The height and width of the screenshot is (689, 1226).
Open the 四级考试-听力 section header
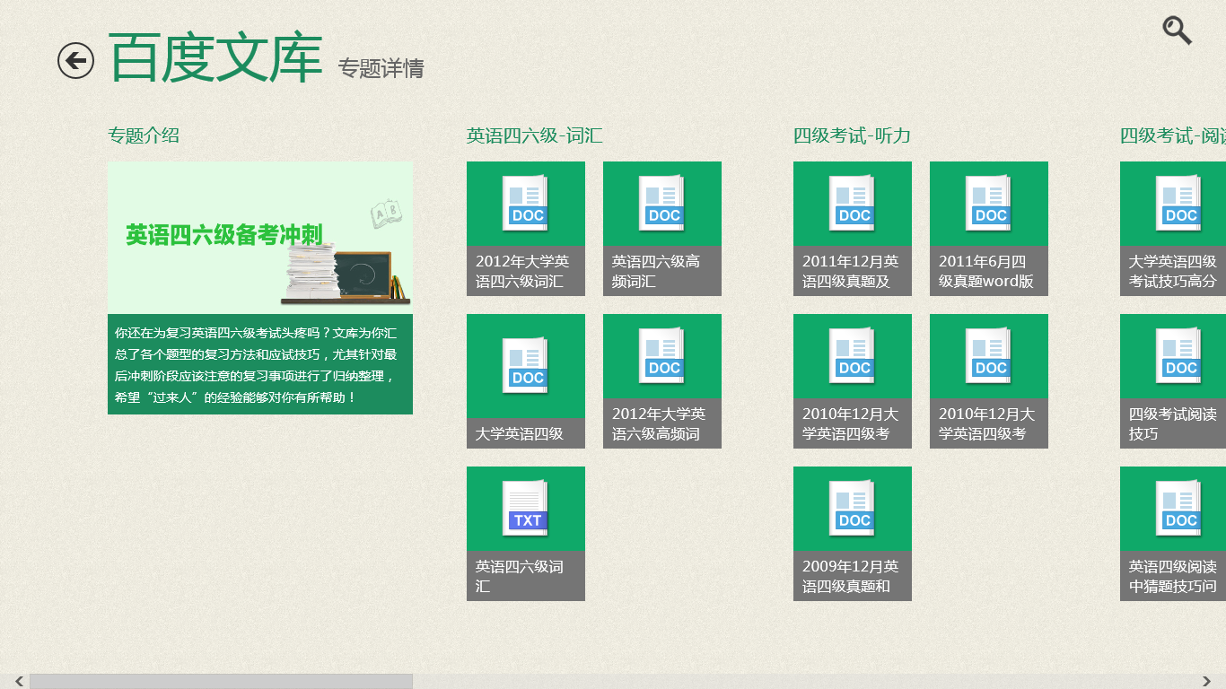[x=853, y=135]
